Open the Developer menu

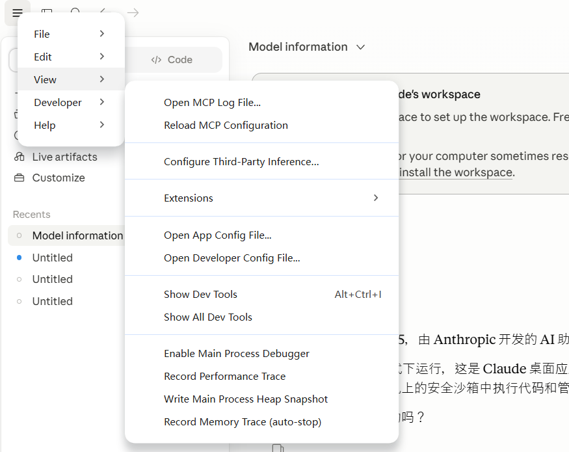coord(71,102)
